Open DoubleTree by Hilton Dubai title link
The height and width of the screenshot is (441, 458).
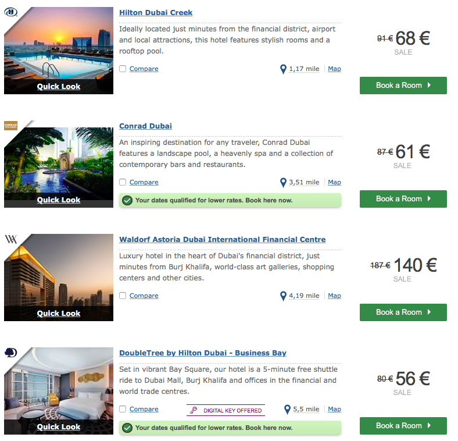click(202, 353)
